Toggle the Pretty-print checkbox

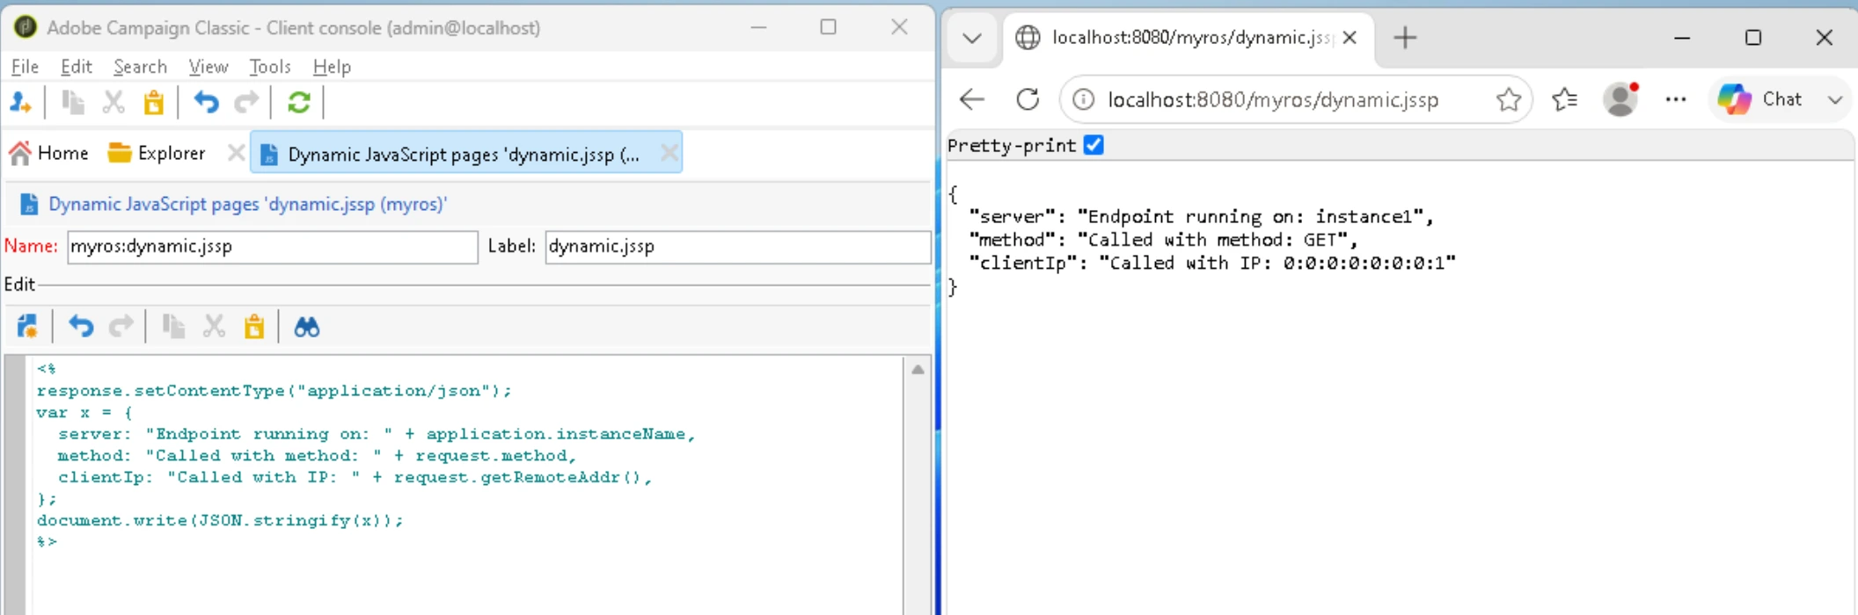click(x=1094, y=145)
